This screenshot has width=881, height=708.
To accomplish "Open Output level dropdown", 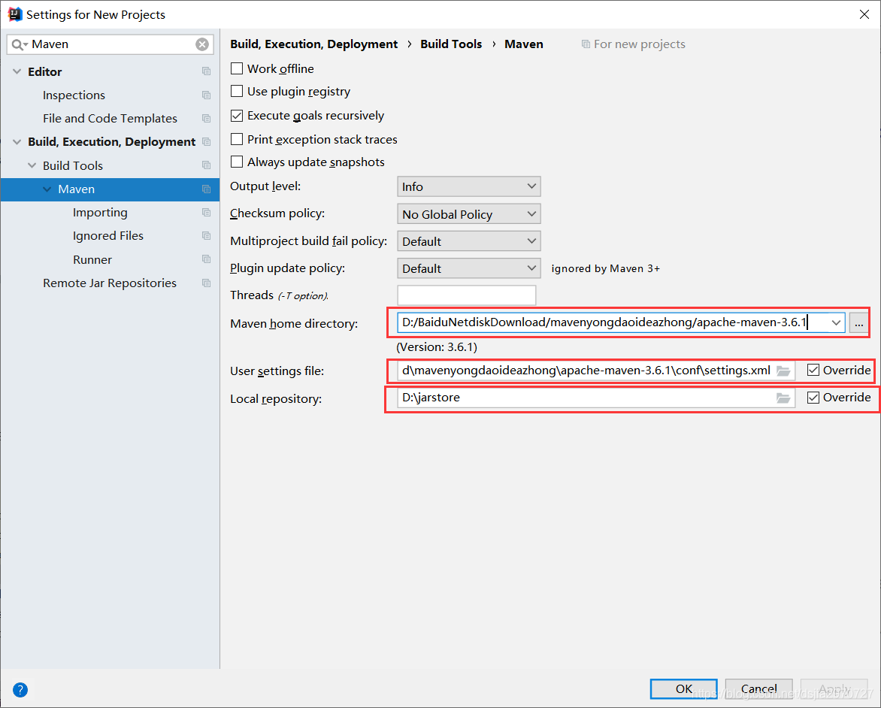I will click(x=468, y=186).
